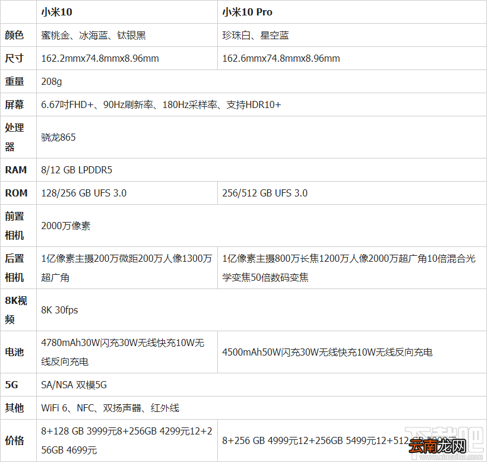Click the 骁龙865 processor value
This screenshot has height=463, width=488.
point(59,137)
